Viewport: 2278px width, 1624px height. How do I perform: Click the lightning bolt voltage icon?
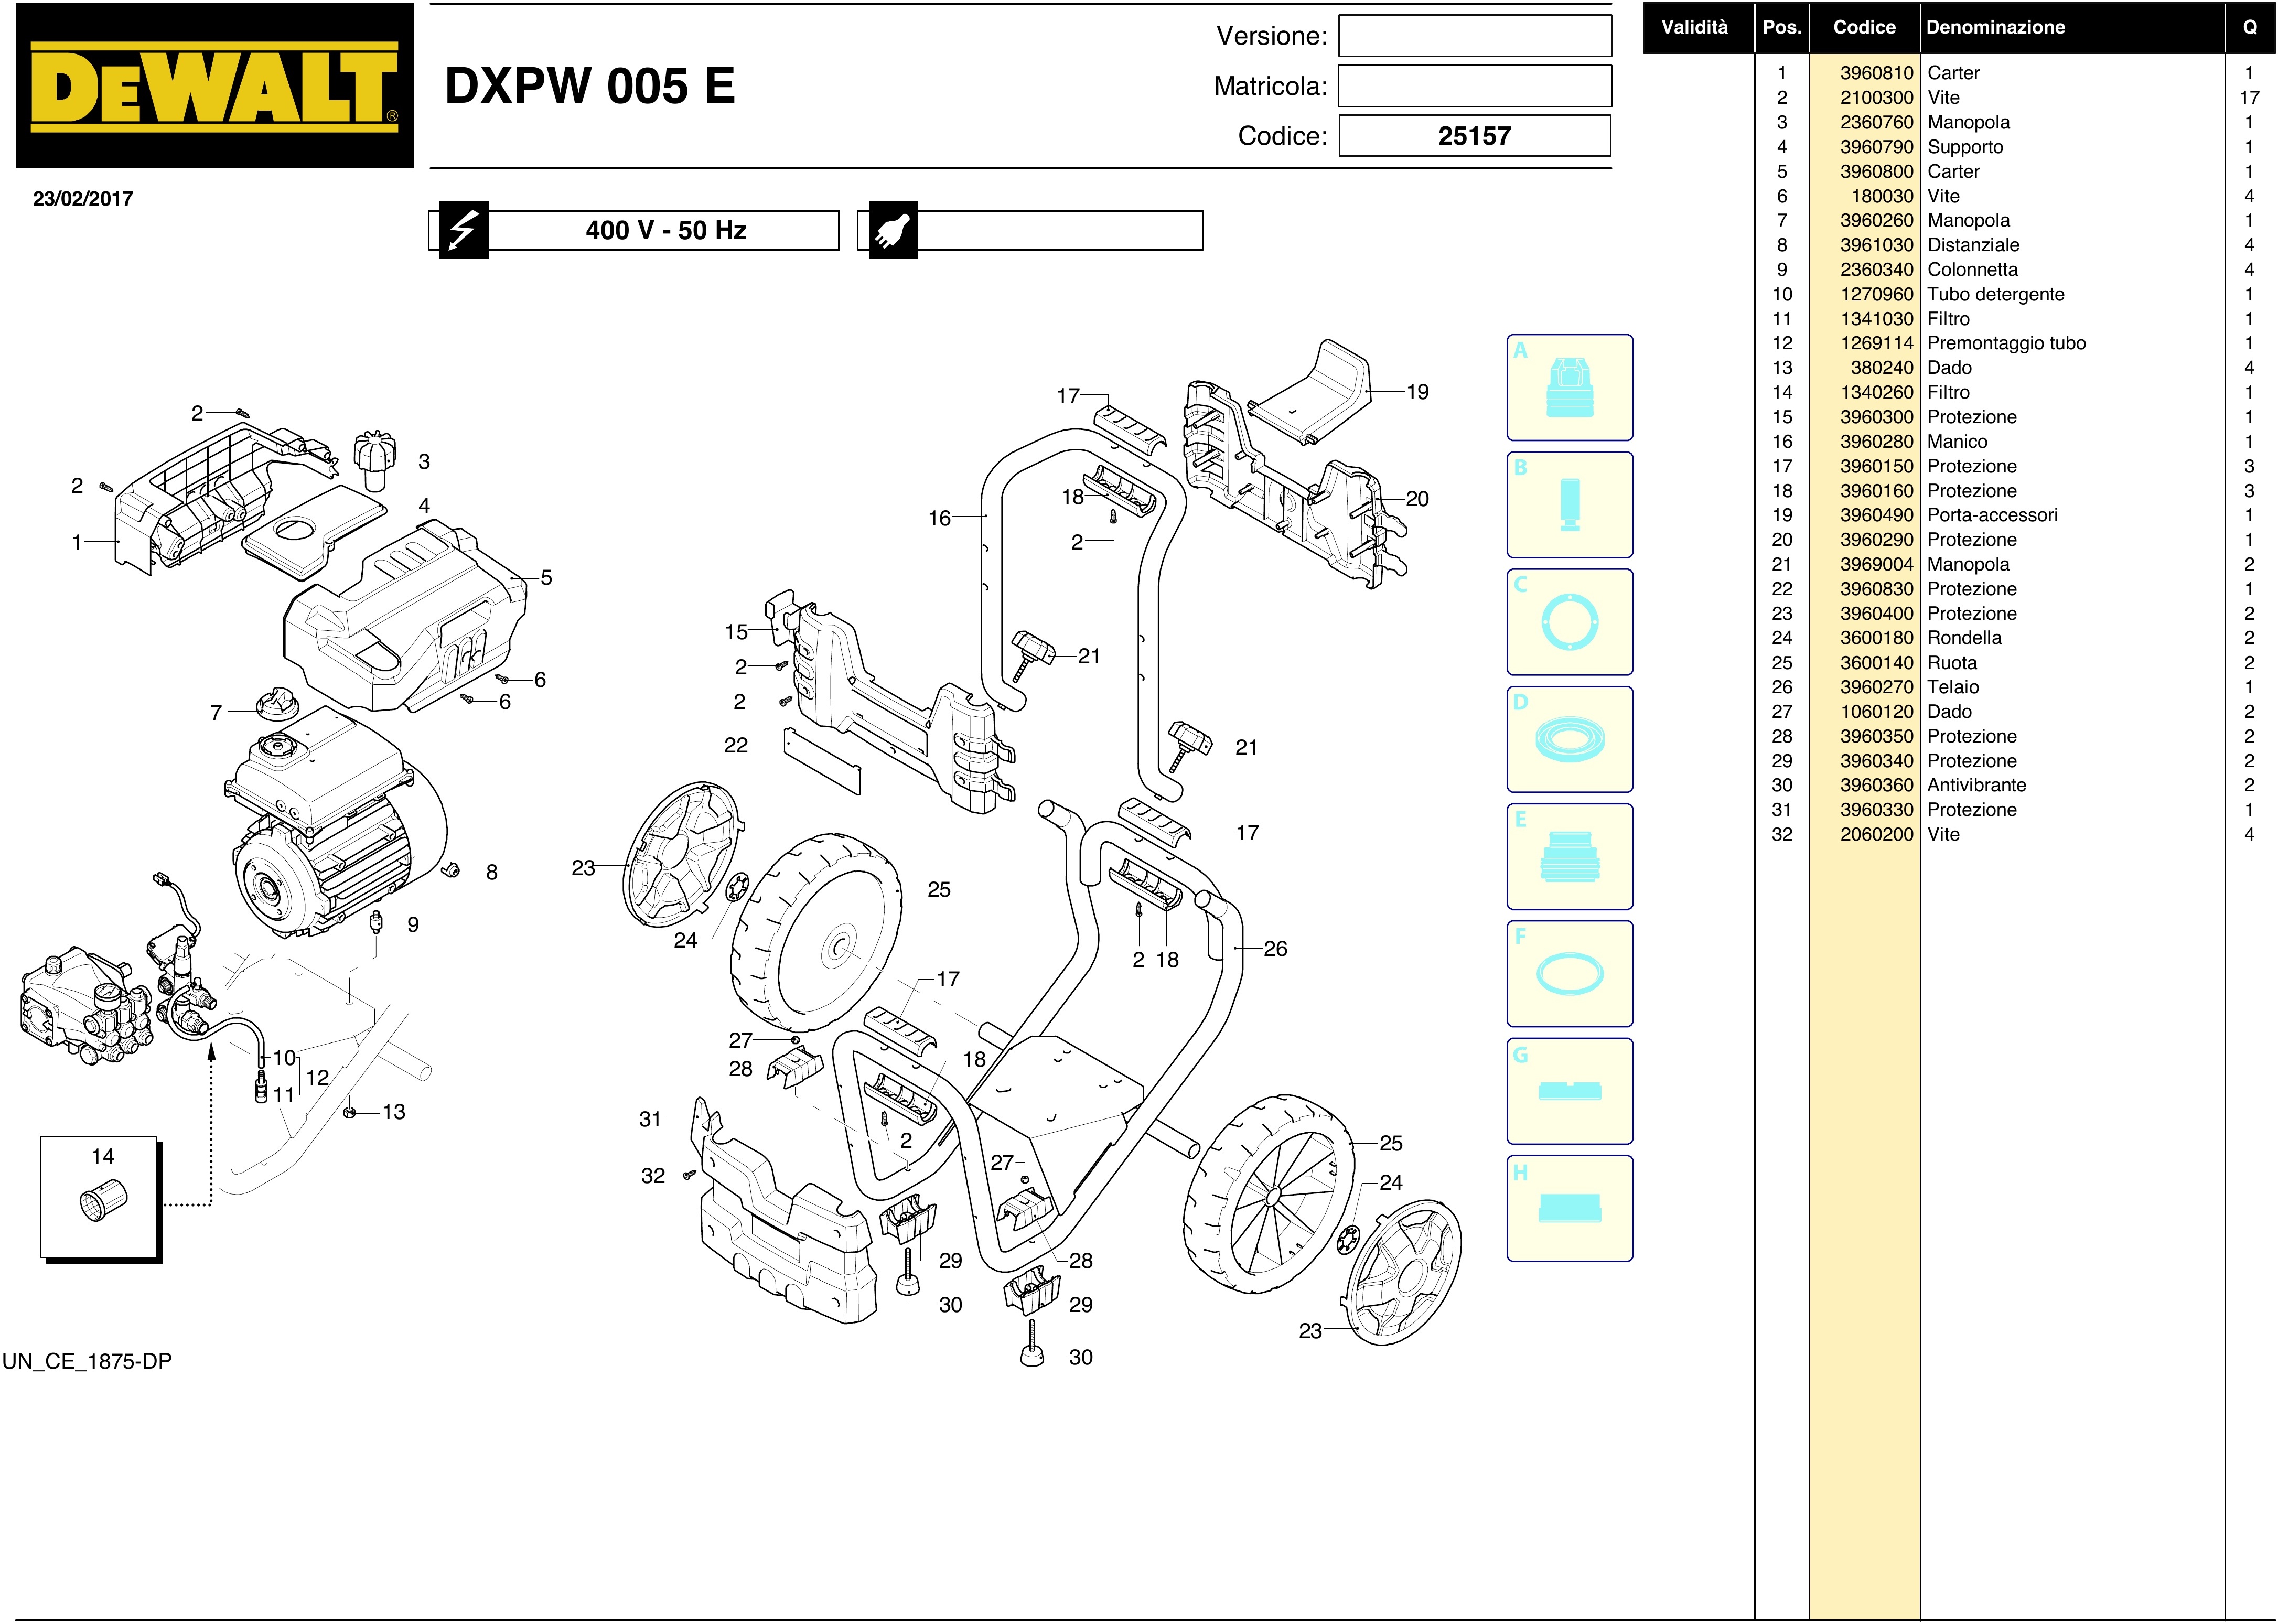(464, 231)
